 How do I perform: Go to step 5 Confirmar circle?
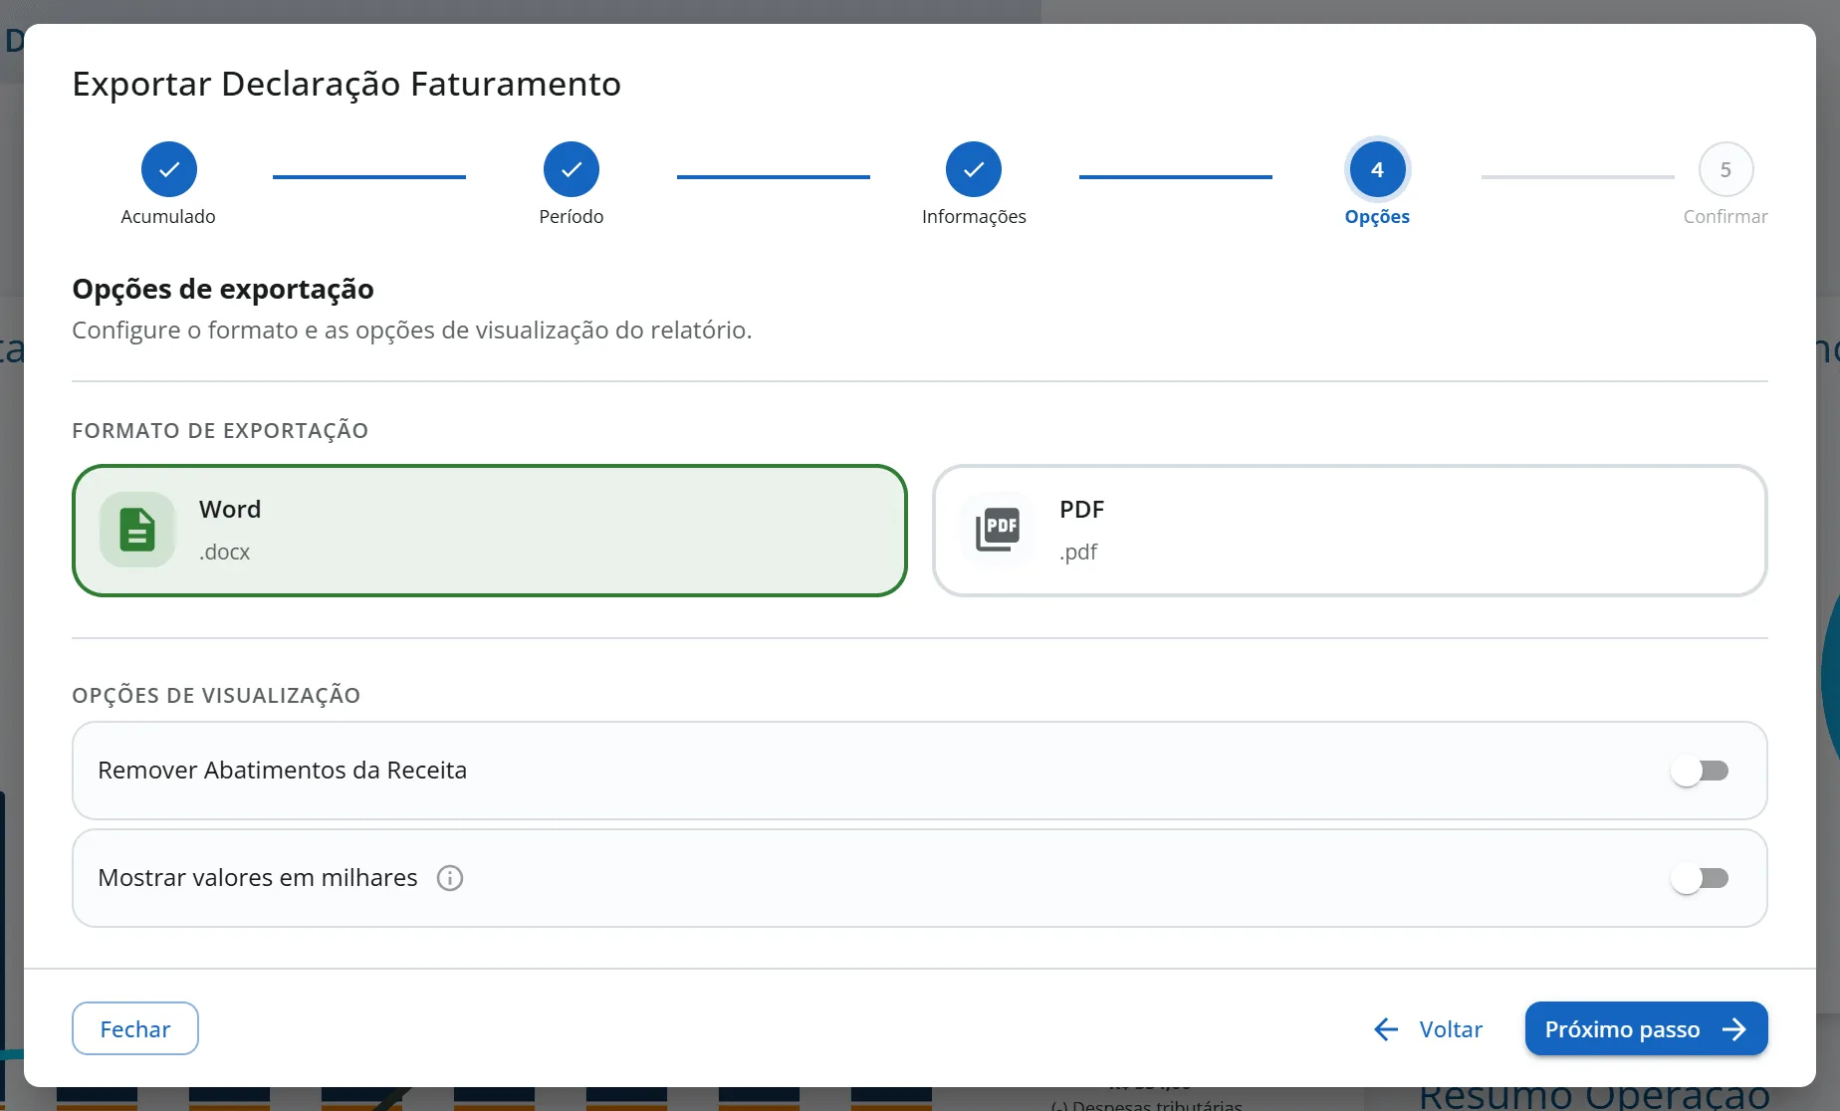click(1725, 169)
